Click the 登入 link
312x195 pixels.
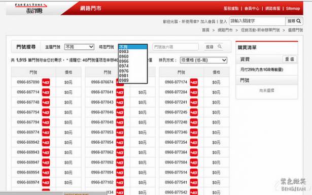223,21
